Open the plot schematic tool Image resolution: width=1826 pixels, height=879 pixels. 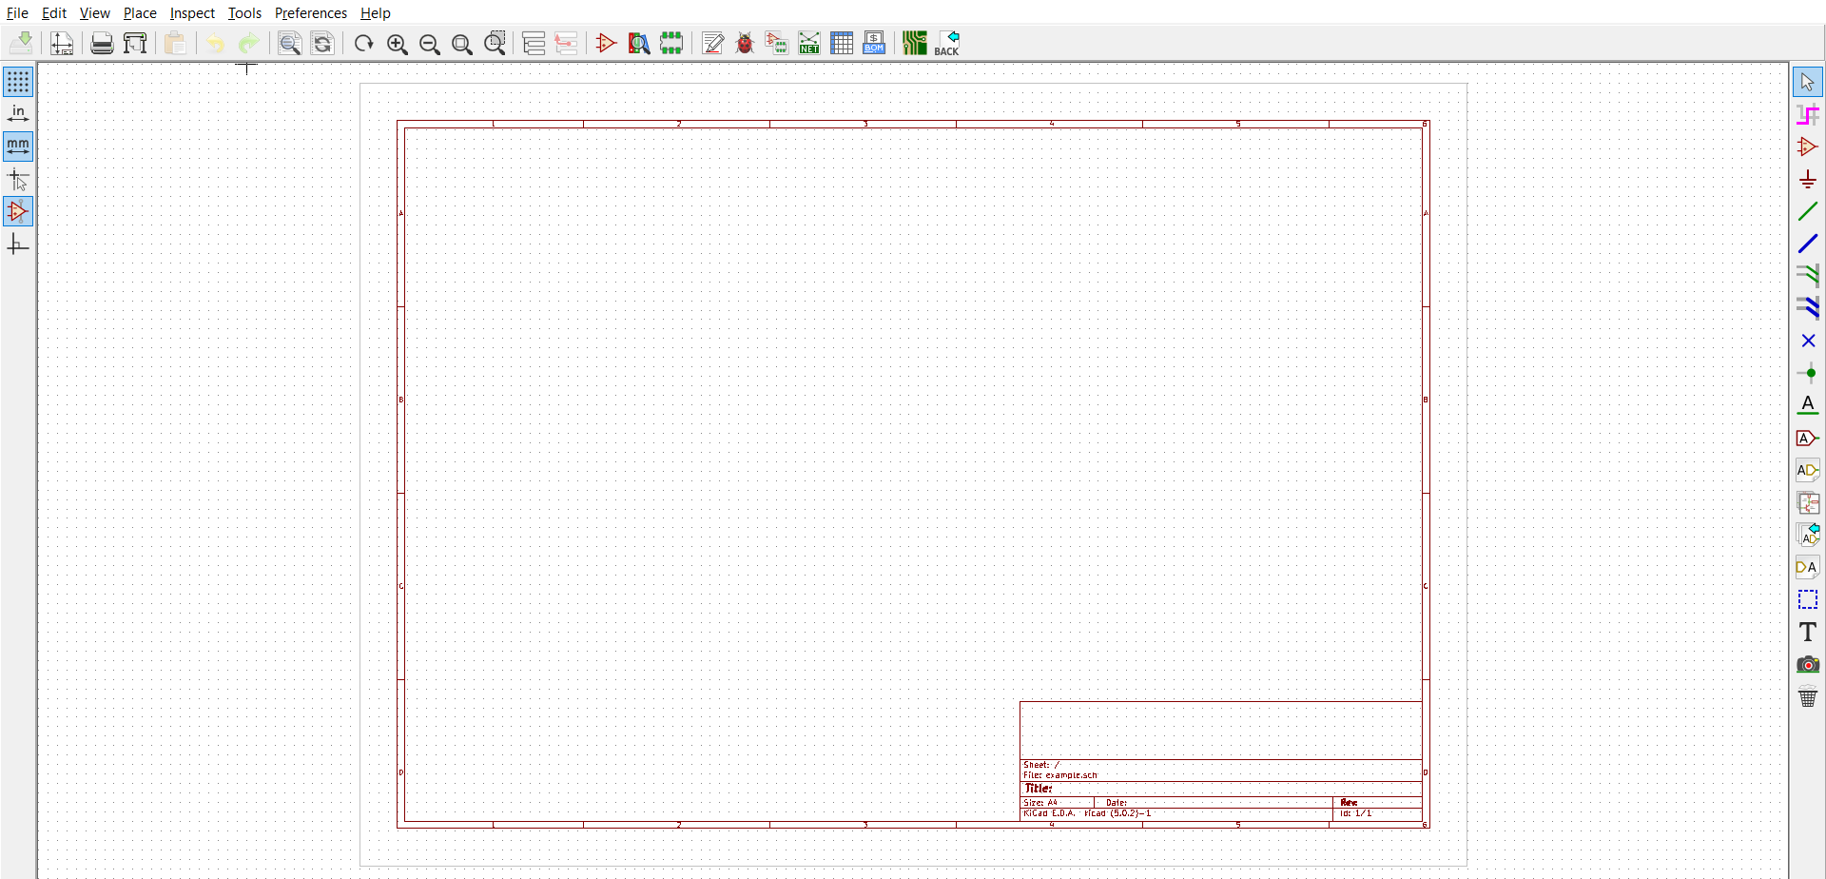click(x=135, y=43)
